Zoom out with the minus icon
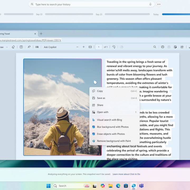 77,47
